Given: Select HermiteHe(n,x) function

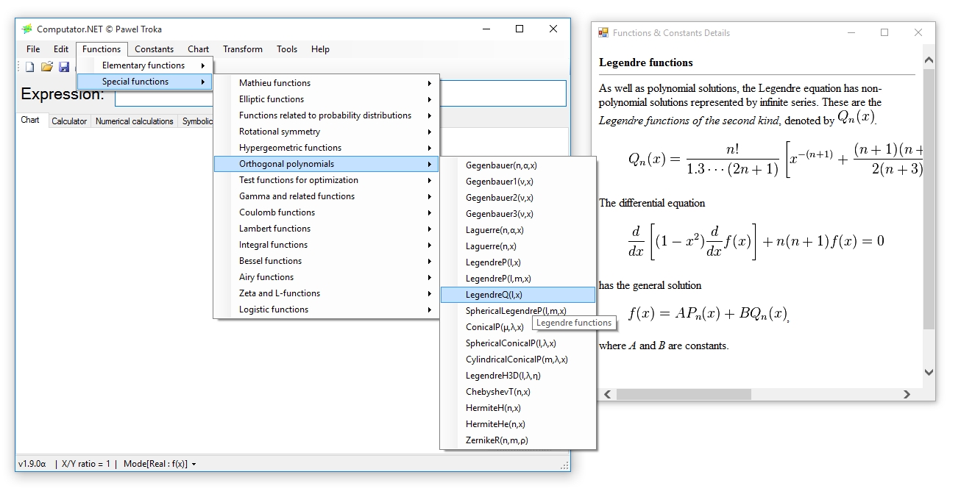Looking at the screenshot, I should click(518, 424).
